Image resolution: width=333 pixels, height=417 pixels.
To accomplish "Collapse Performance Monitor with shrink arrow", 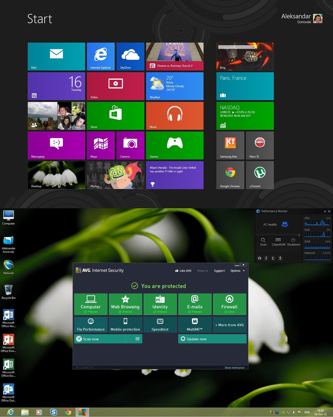I will pyautogui.click(x=325, y=211).
